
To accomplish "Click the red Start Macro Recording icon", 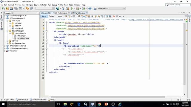I will [114, 16].
